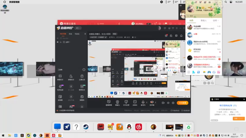Screen dimensions: 246x138
Task: Open 花雨庭官方交流中心 group chat
Action: 204,66
